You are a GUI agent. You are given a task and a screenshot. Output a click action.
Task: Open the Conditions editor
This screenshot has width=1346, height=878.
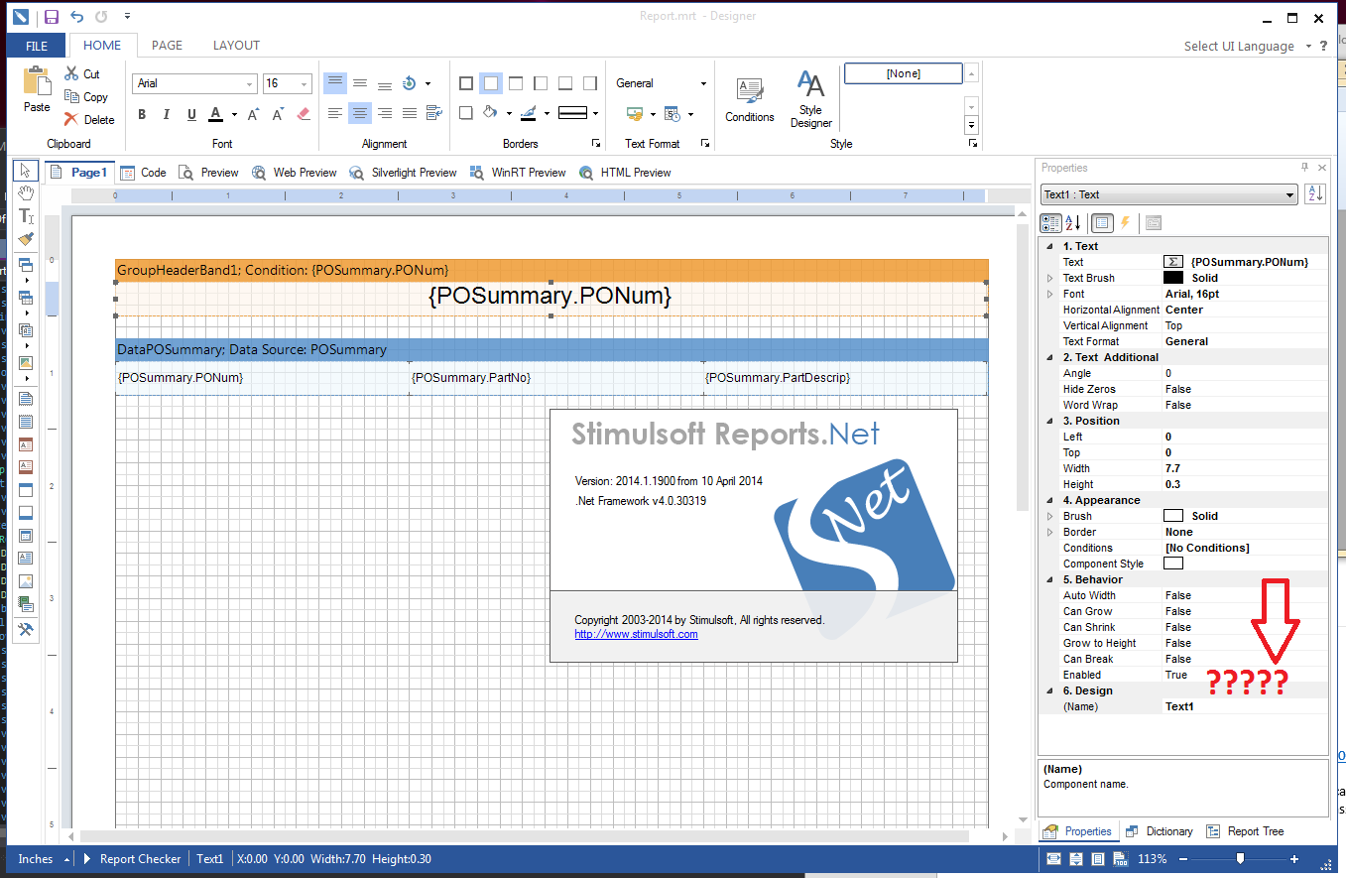click(750, 99)
